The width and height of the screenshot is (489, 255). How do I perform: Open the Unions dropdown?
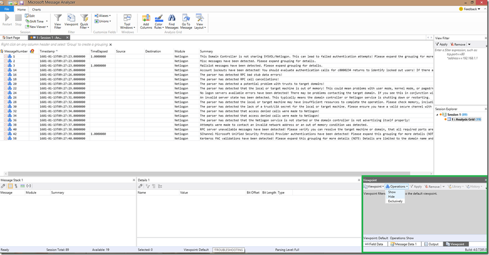pyautogui.click(x=103, y=21)
